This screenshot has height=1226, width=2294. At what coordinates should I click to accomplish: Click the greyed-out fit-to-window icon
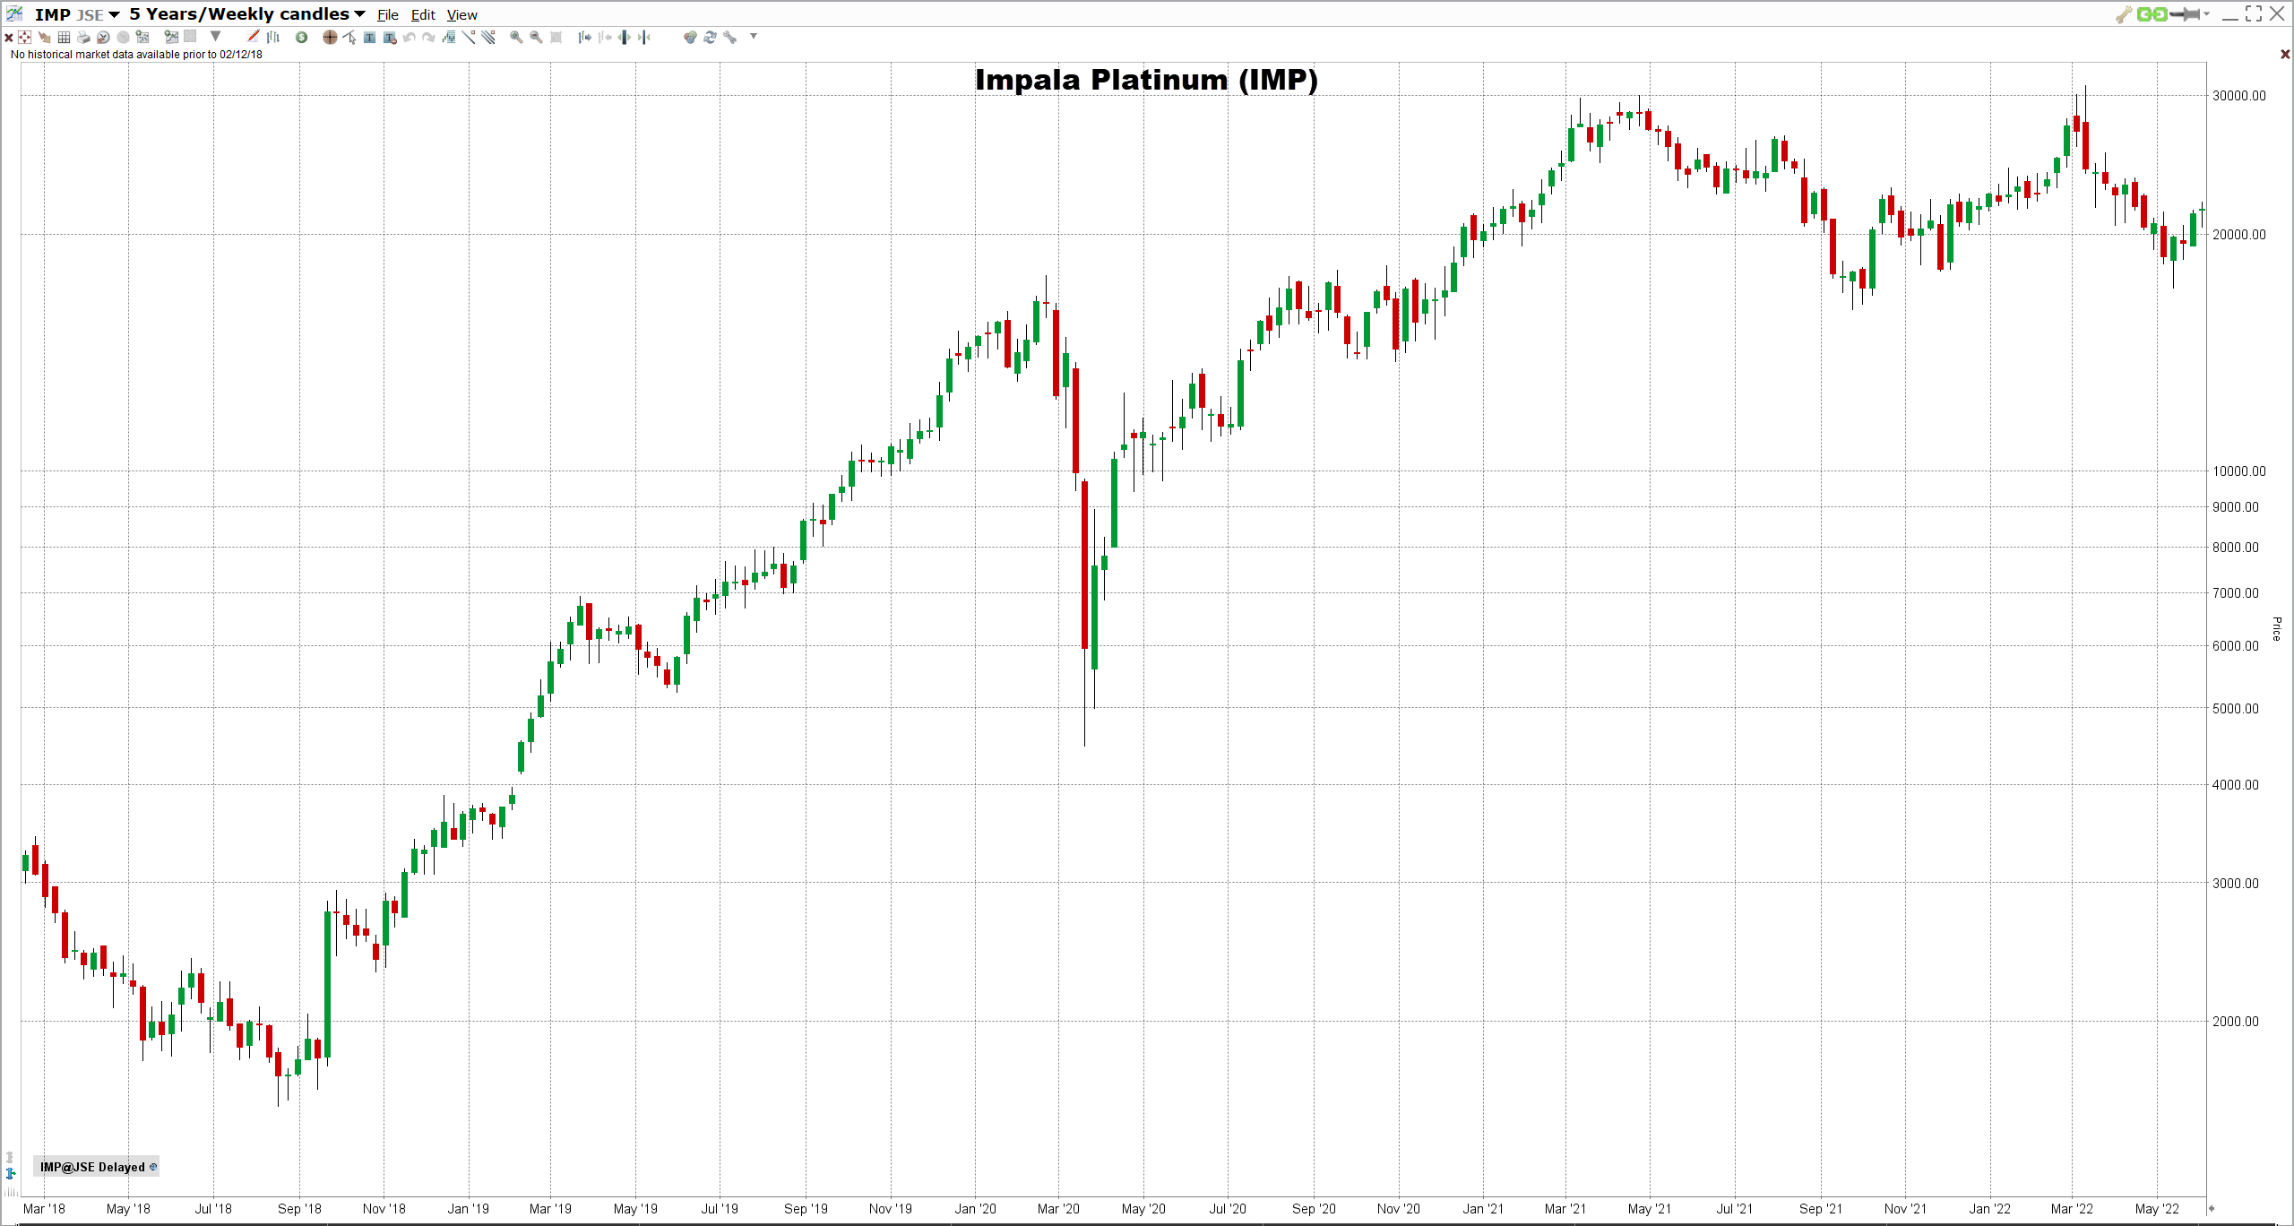(x=556, y=38)
